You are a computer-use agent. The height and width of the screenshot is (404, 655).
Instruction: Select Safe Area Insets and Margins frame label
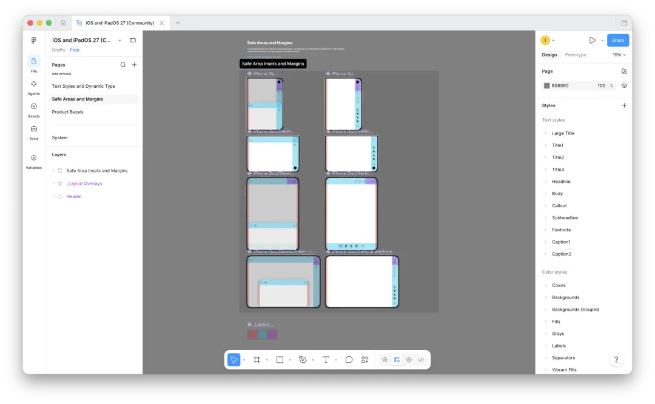(x=273, y=64)
